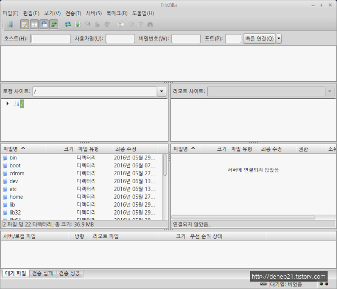
Task: Click the 호스트(H) input field
Action: [x=50, y=39]
